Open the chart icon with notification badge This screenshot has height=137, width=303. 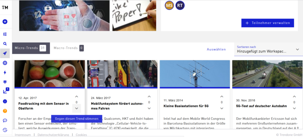[6, 91]
